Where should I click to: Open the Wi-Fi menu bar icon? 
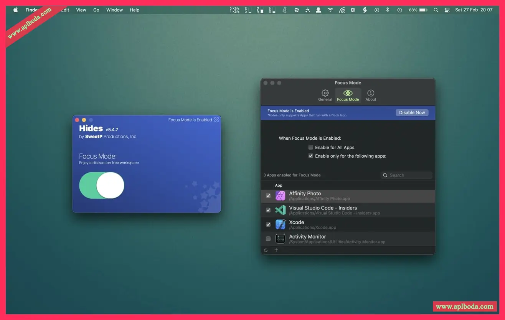pos(330,10)
